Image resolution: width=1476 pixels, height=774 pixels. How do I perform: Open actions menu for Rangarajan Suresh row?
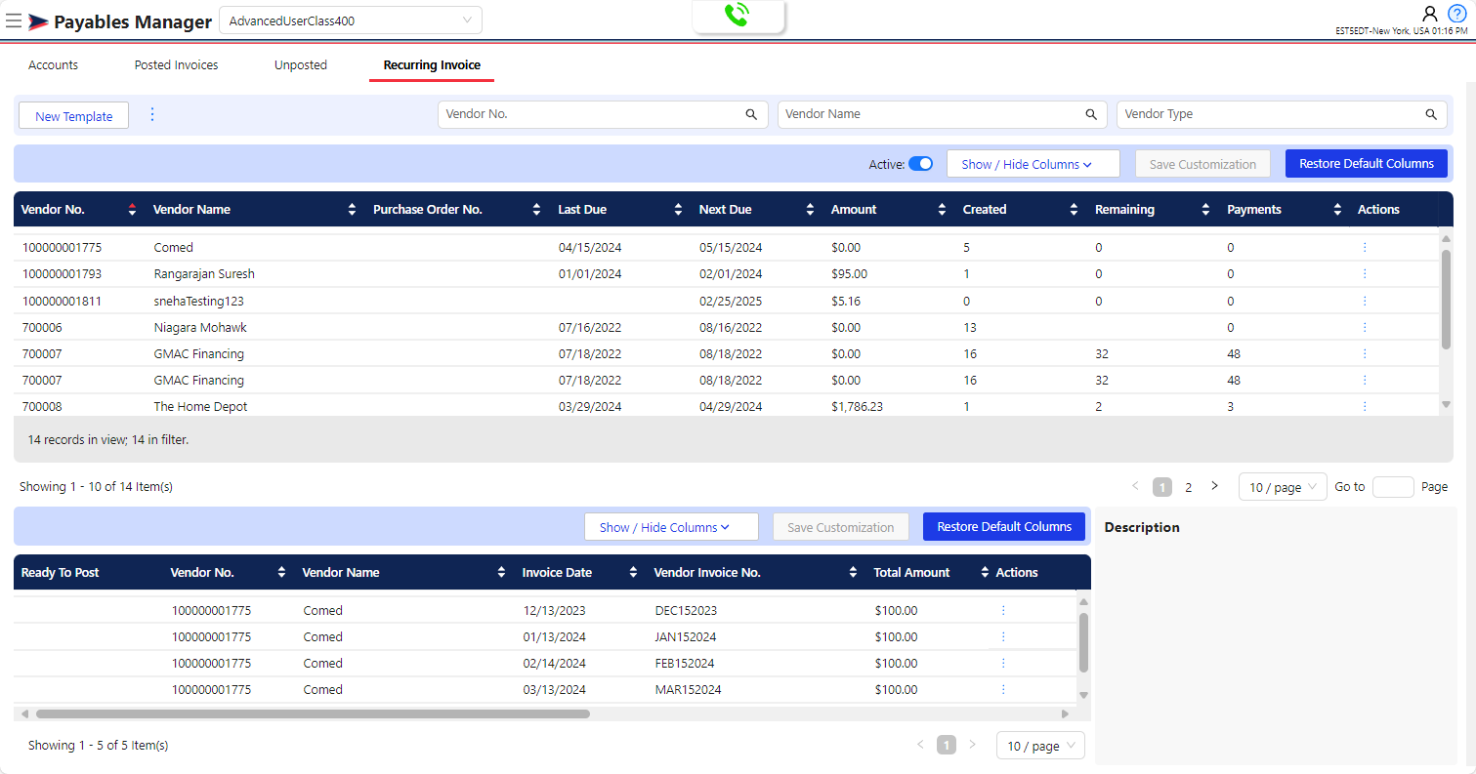tap(1365, 273)
